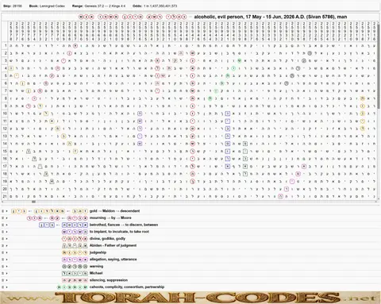Click the leftmost three-letter tile group in gold row

[x=19, y=211]
